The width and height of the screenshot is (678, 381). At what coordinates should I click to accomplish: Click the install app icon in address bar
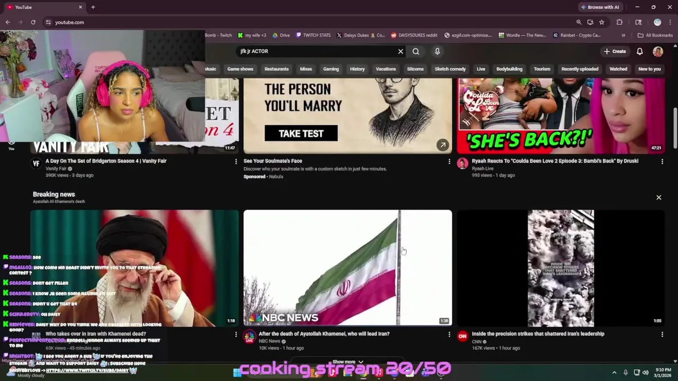590,22
